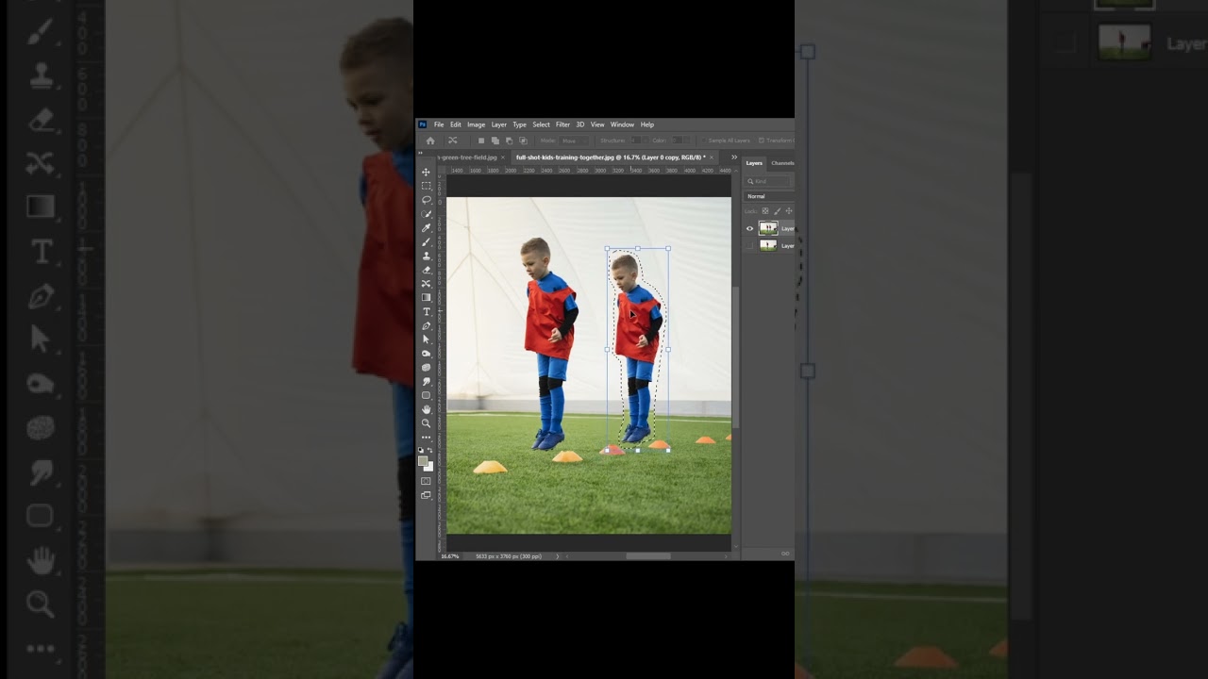Switch to the Channels panel tab
The height and width of the screenshot is (679, 1208).
[782, 163]
